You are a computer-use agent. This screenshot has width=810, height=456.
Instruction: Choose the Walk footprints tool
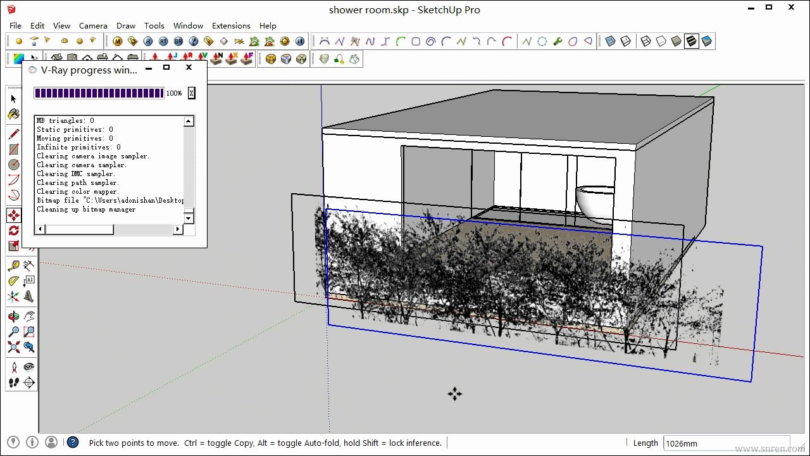[x=13, y=383]
